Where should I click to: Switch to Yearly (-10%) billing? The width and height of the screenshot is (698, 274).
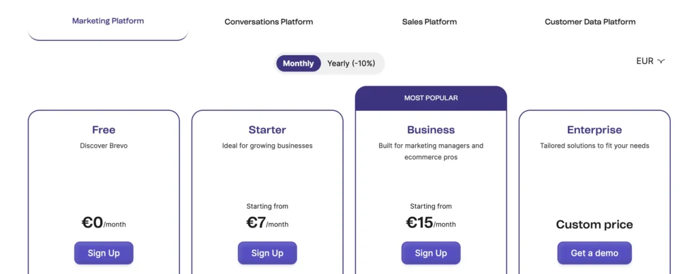(350, 63)
